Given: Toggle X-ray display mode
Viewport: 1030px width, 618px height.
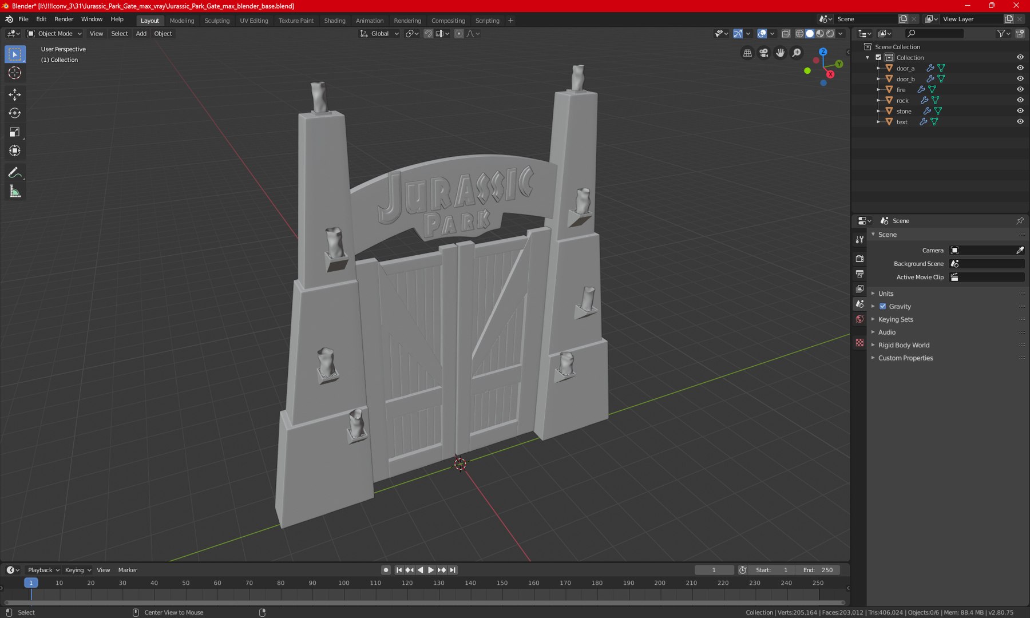Looking at the screenshot, I should point(786,34).
